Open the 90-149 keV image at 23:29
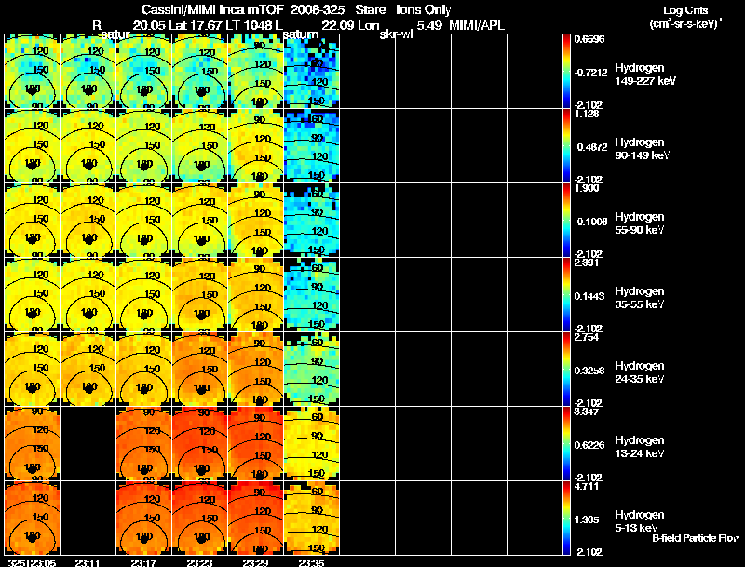The height and width of the screenshot is (567, 745). point(255,146)
